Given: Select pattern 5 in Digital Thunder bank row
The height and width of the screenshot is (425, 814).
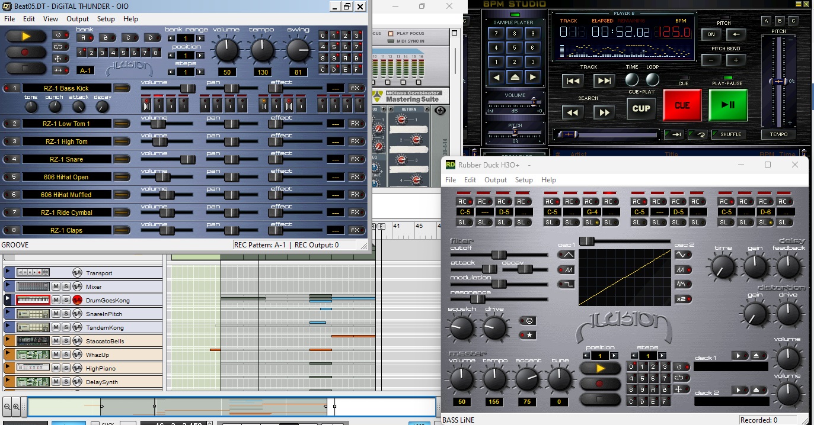Looking at the screenshot, I should point(124,53).
